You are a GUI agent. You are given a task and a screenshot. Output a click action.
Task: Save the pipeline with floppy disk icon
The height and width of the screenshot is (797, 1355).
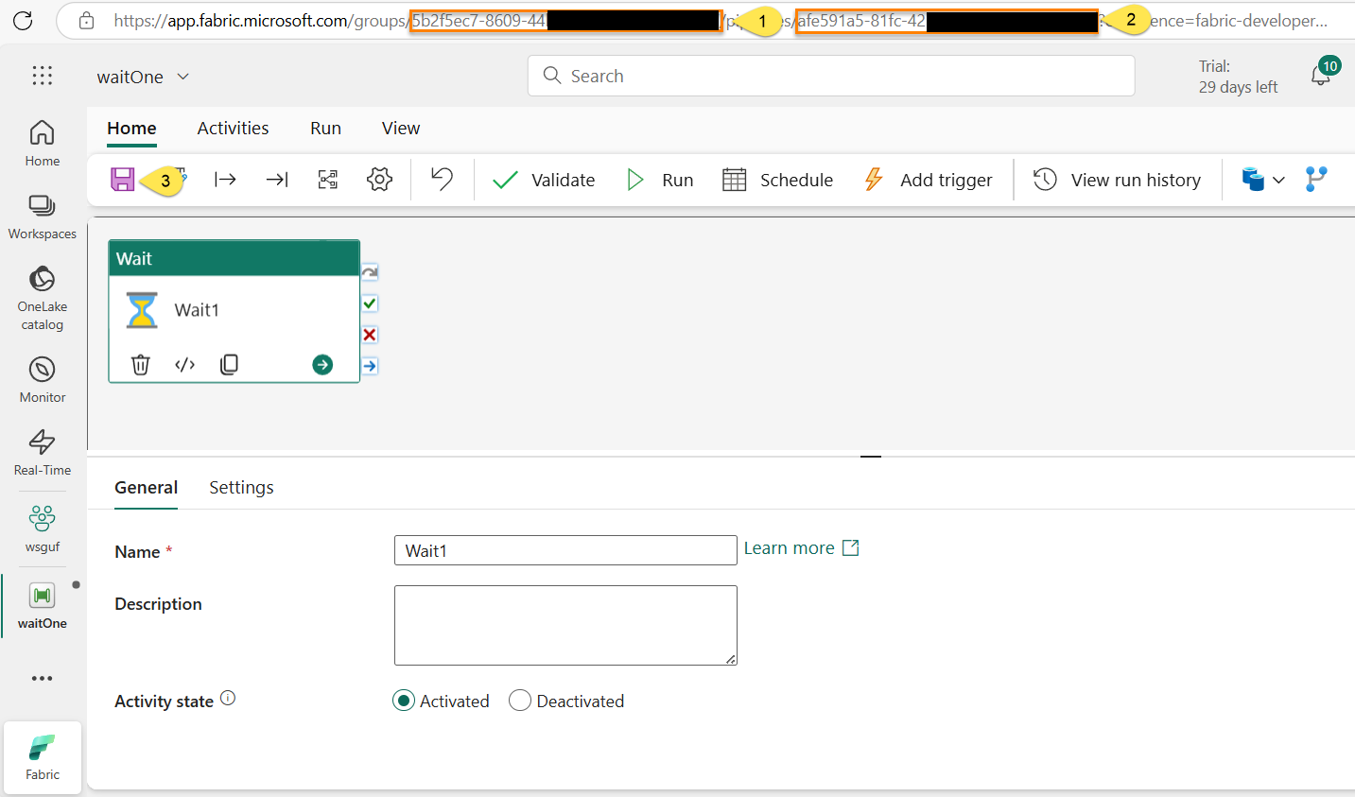click(123, 179)
